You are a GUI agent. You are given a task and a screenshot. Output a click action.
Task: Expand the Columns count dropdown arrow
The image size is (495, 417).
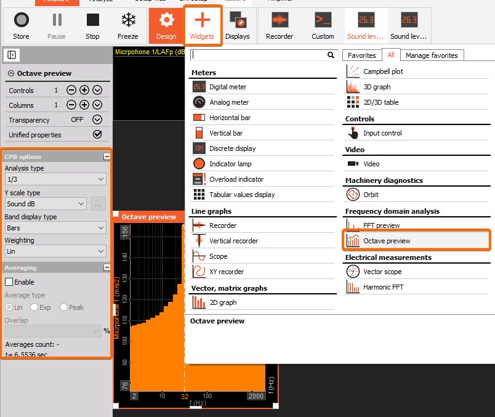tap(97, 105)
